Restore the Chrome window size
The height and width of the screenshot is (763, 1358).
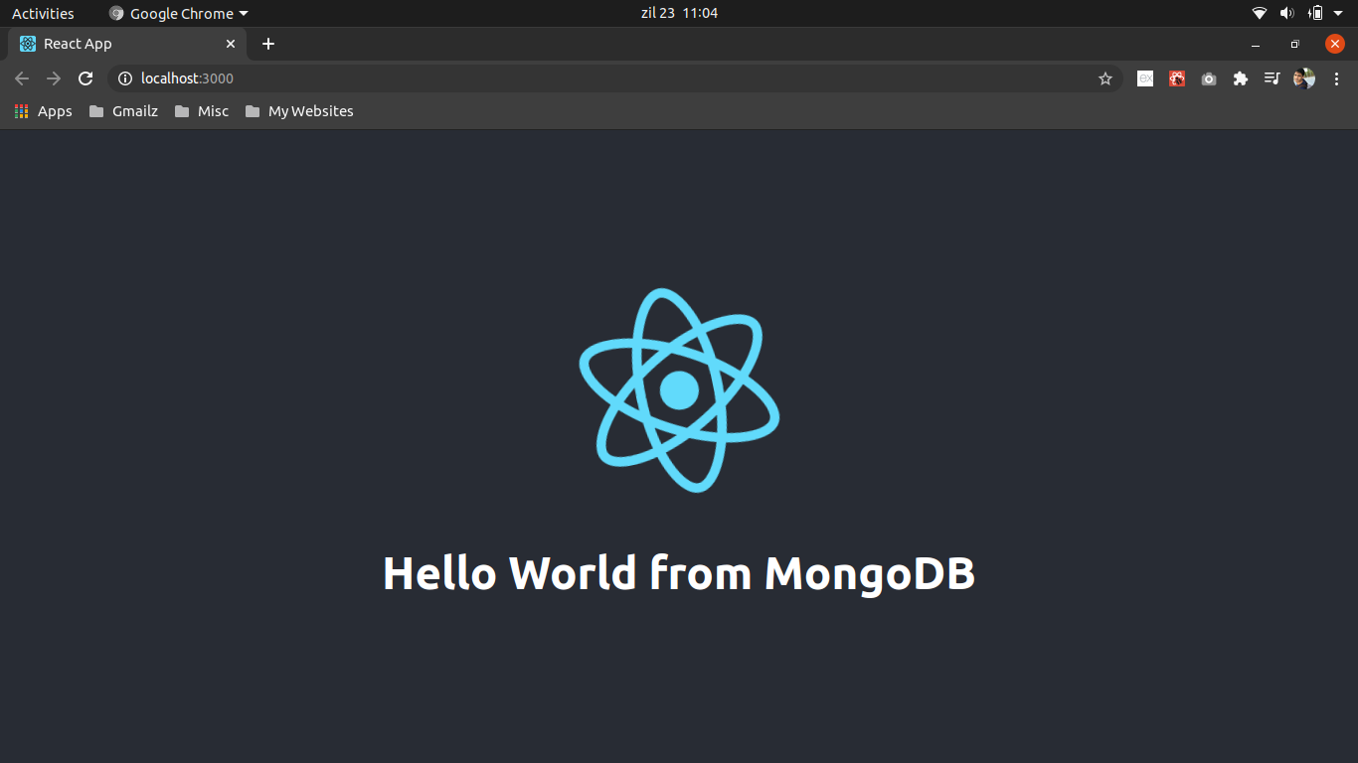[x=1294, y=44]
